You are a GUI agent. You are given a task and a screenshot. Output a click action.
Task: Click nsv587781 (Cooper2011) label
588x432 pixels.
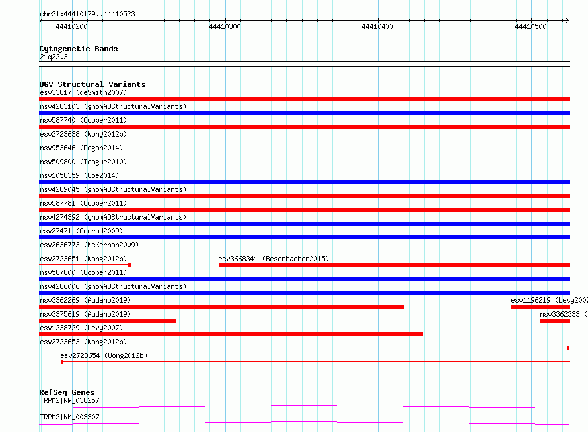(x=83, y=203)
